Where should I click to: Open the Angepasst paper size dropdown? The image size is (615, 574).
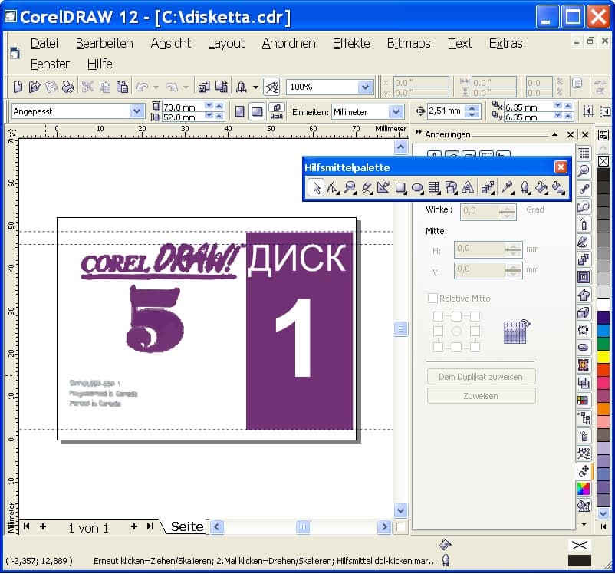tap(136, 111)
